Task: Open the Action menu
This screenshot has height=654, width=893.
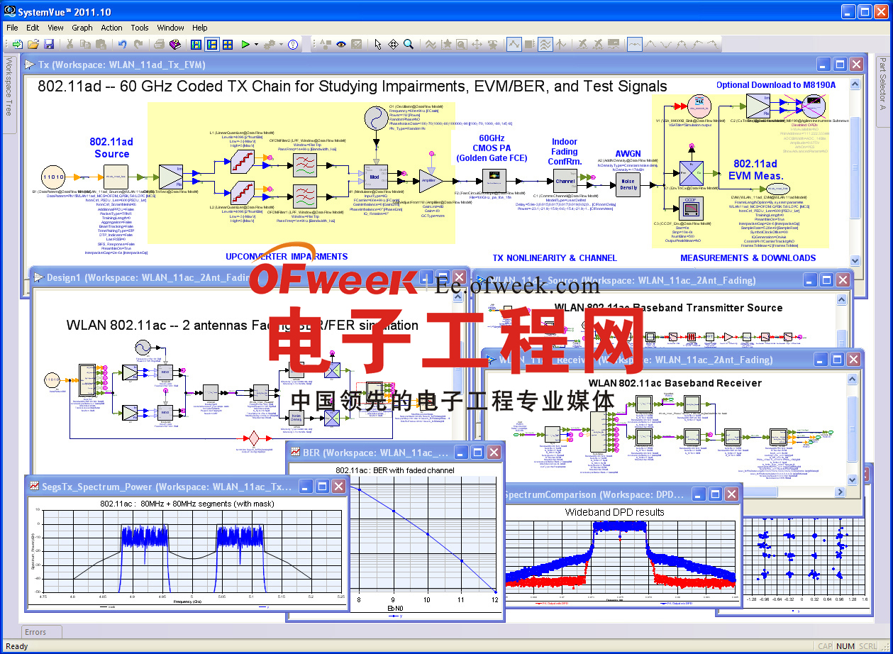Action: [x=111, y=28]
